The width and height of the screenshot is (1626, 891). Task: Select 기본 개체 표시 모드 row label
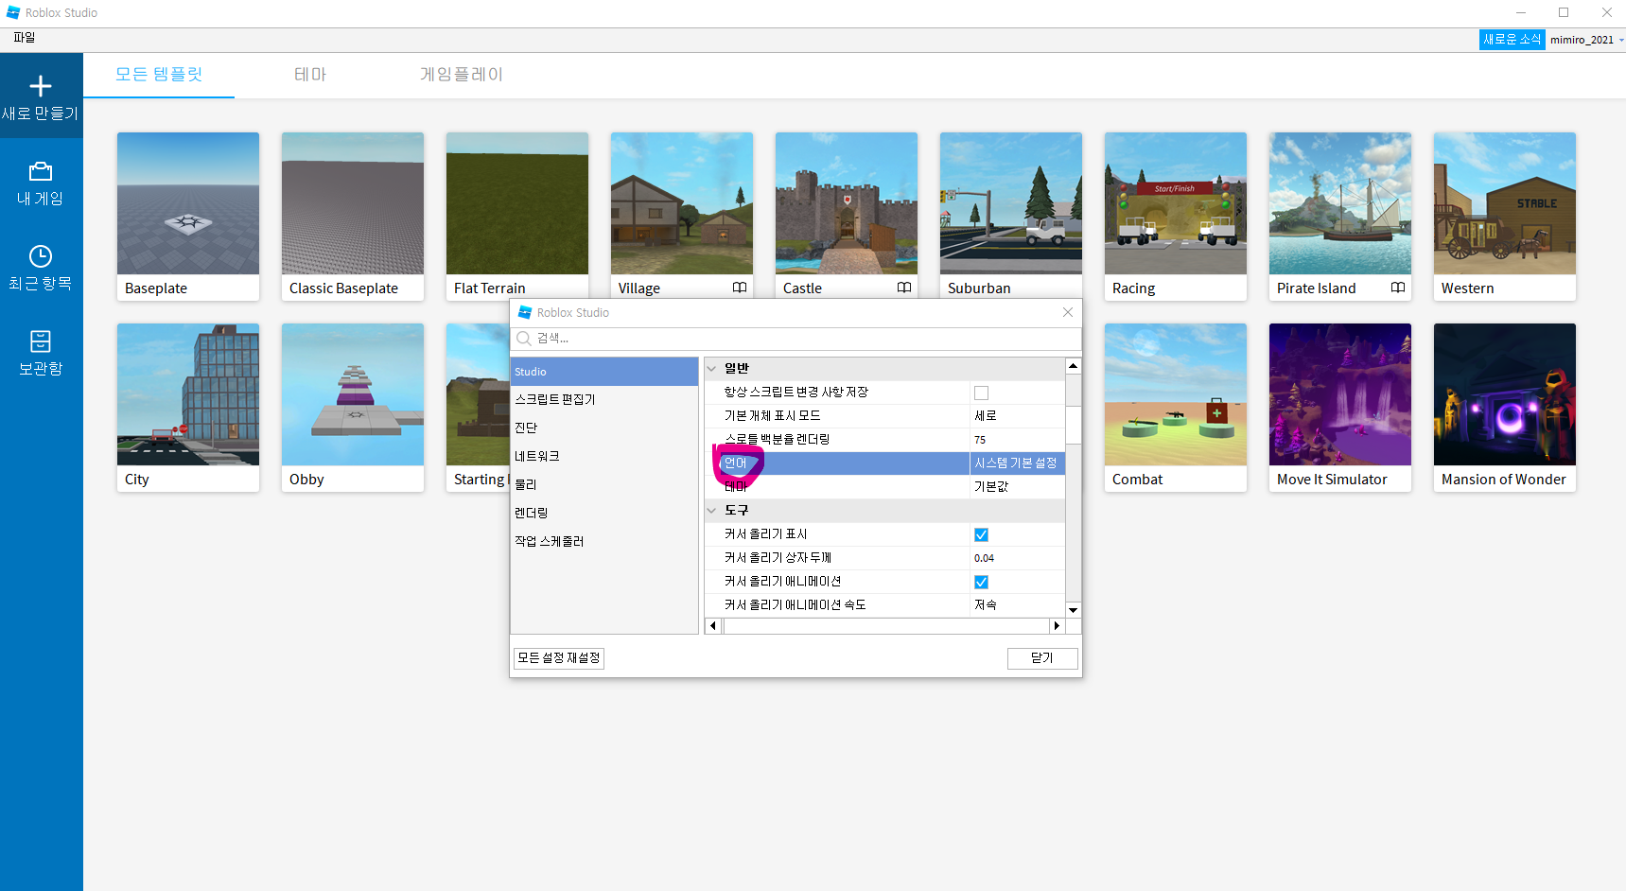[772, 416]
